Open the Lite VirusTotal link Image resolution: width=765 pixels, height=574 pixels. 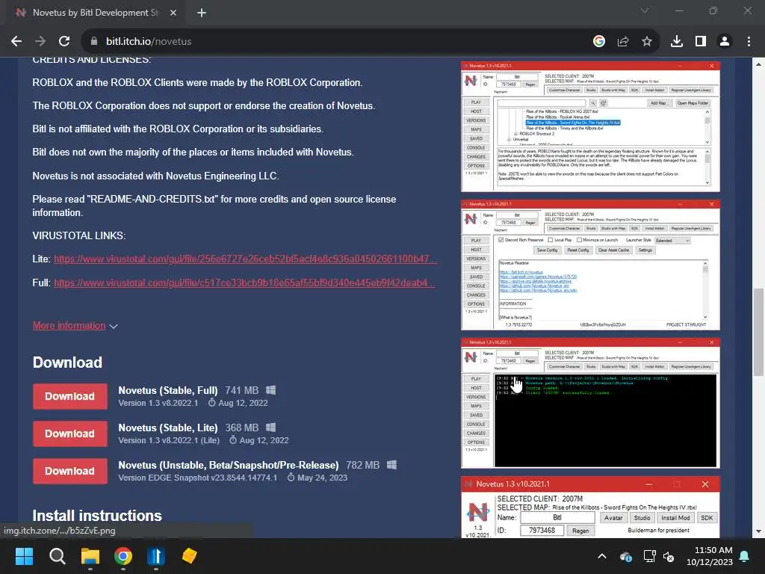click(245, 259)
